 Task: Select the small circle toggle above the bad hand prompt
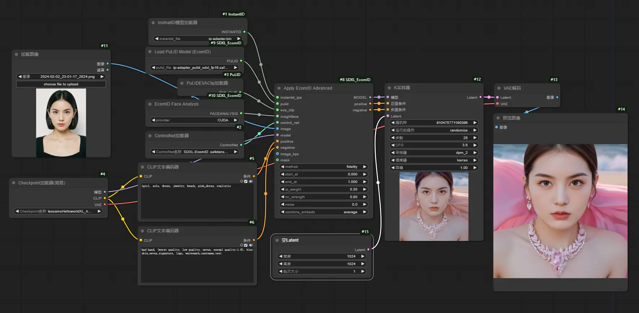click(242, 245)
